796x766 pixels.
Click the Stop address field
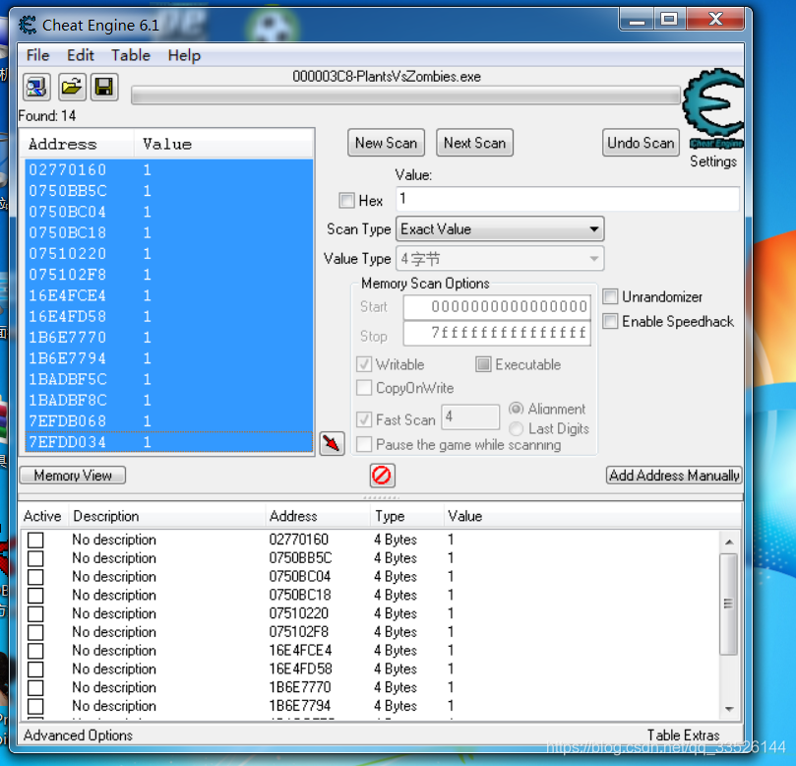click(497, 333)
